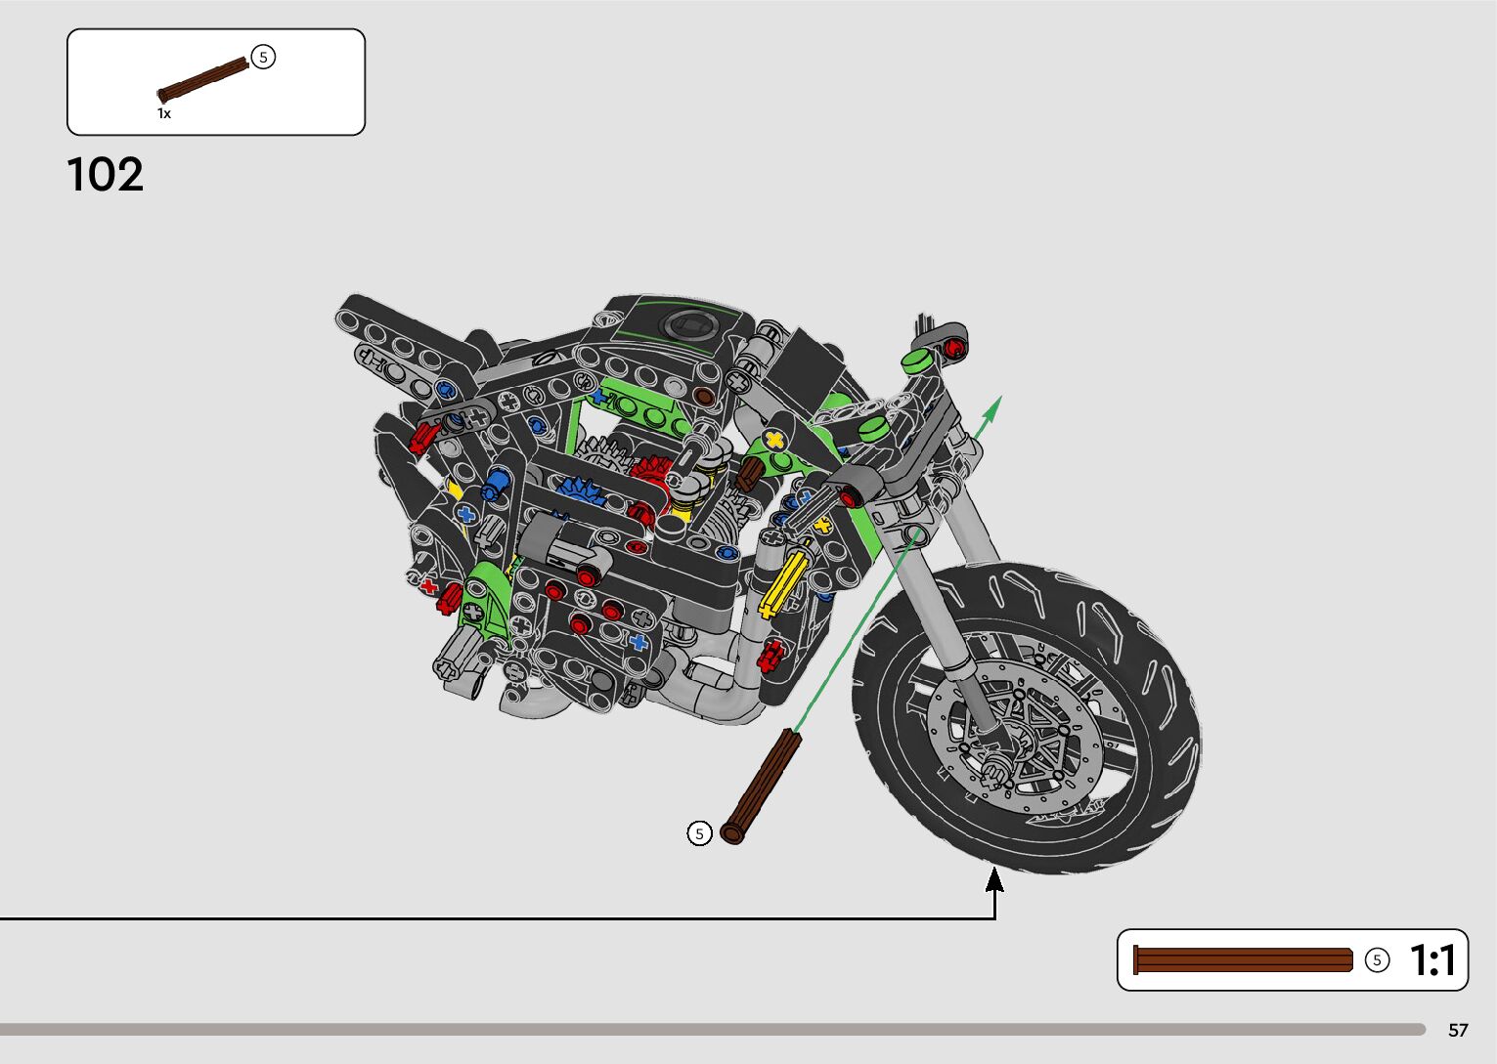Viewport: 1497px width, 1064px height.
Task: Click the blue gear inside the frame
Action: pos(579,485)
